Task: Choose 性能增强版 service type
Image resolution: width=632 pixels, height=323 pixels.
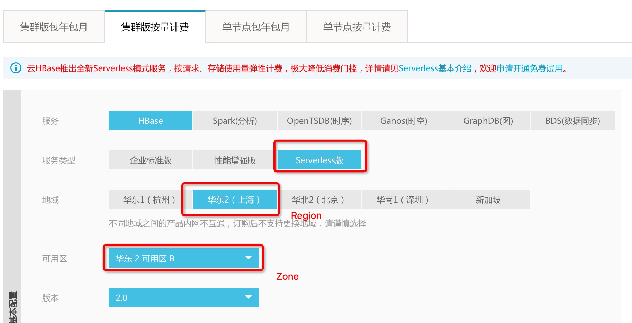Action: 235,160
